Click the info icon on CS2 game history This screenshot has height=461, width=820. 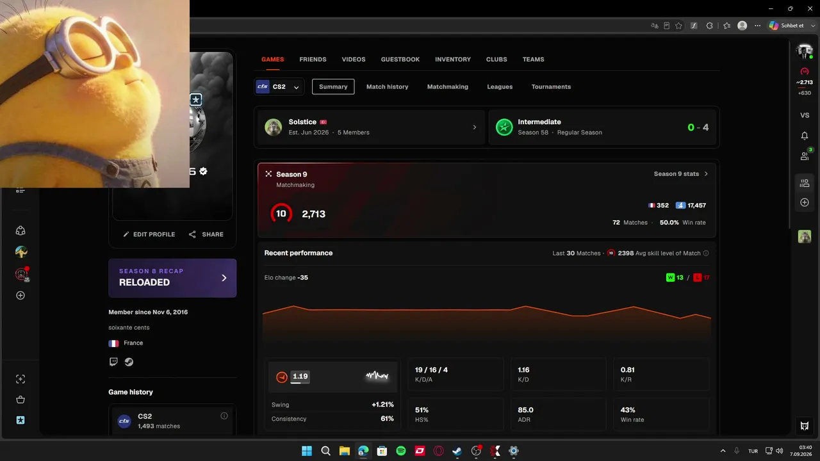point(224,416)
